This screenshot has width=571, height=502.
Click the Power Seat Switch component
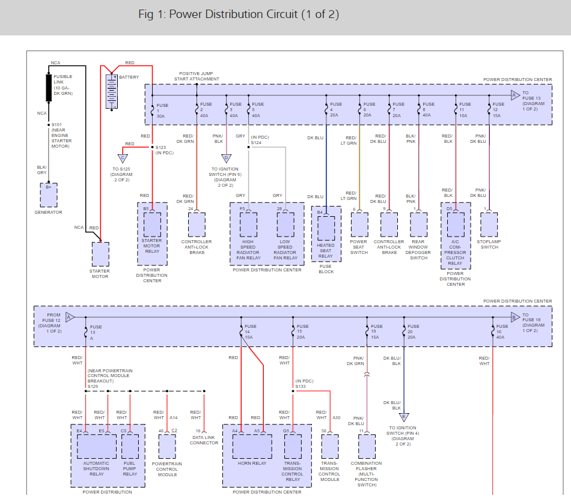pos(359,225)
